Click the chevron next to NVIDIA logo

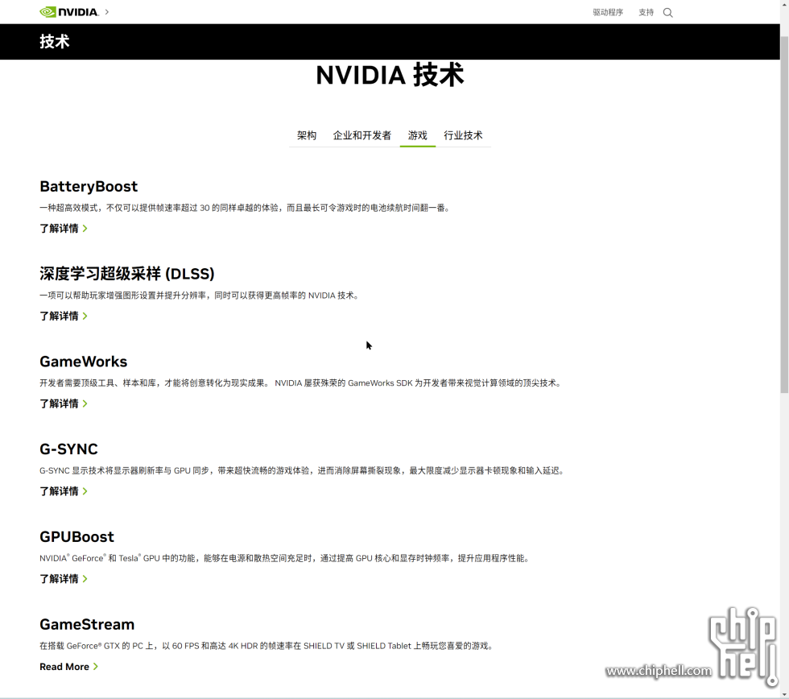[x=106, y=11]
